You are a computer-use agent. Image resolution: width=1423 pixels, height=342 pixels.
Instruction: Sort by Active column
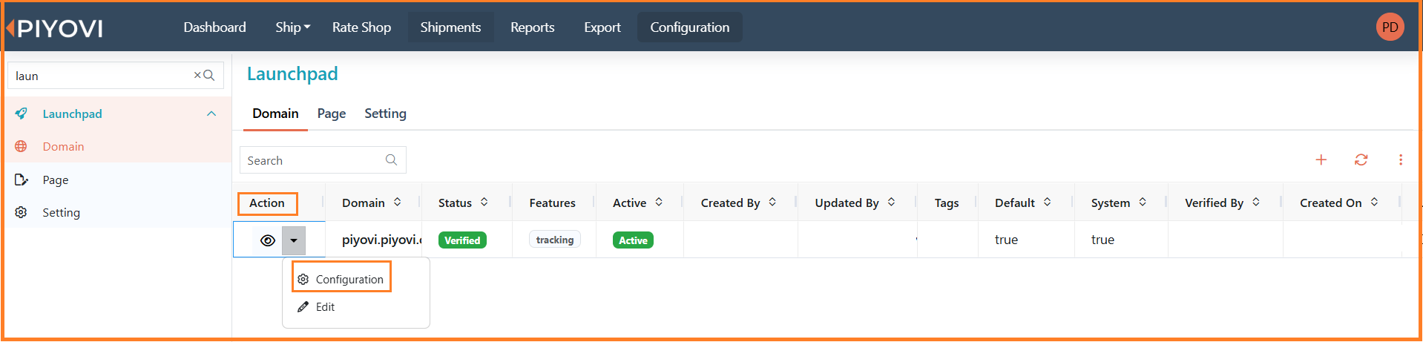click(x=659, y=202)
